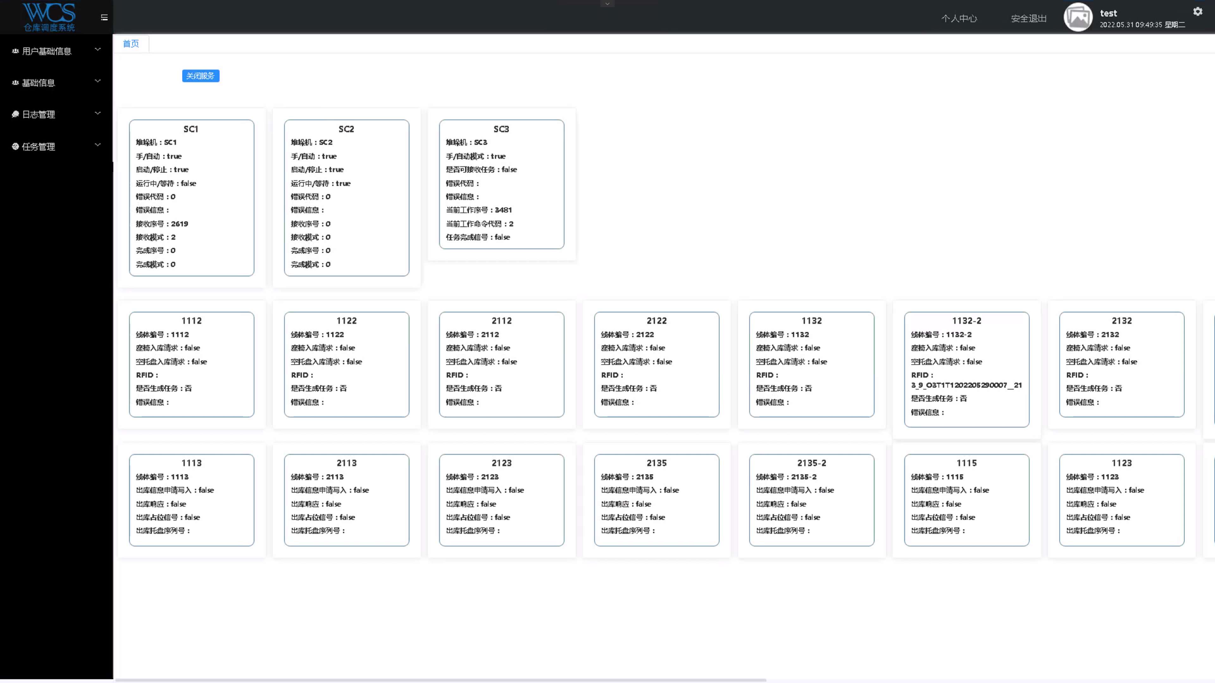
Task: Click the 1132-2 conveyor card title
Action: click(x=966, y=321)
